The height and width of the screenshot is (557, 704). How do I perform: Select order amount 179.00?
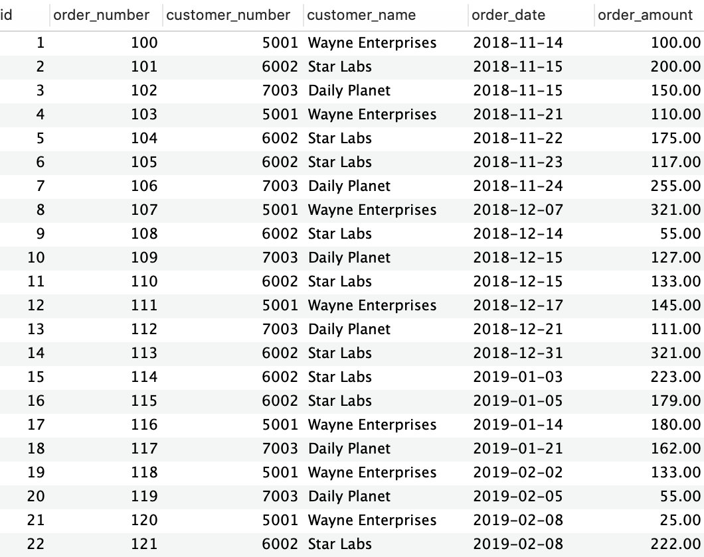pos(675,401)
